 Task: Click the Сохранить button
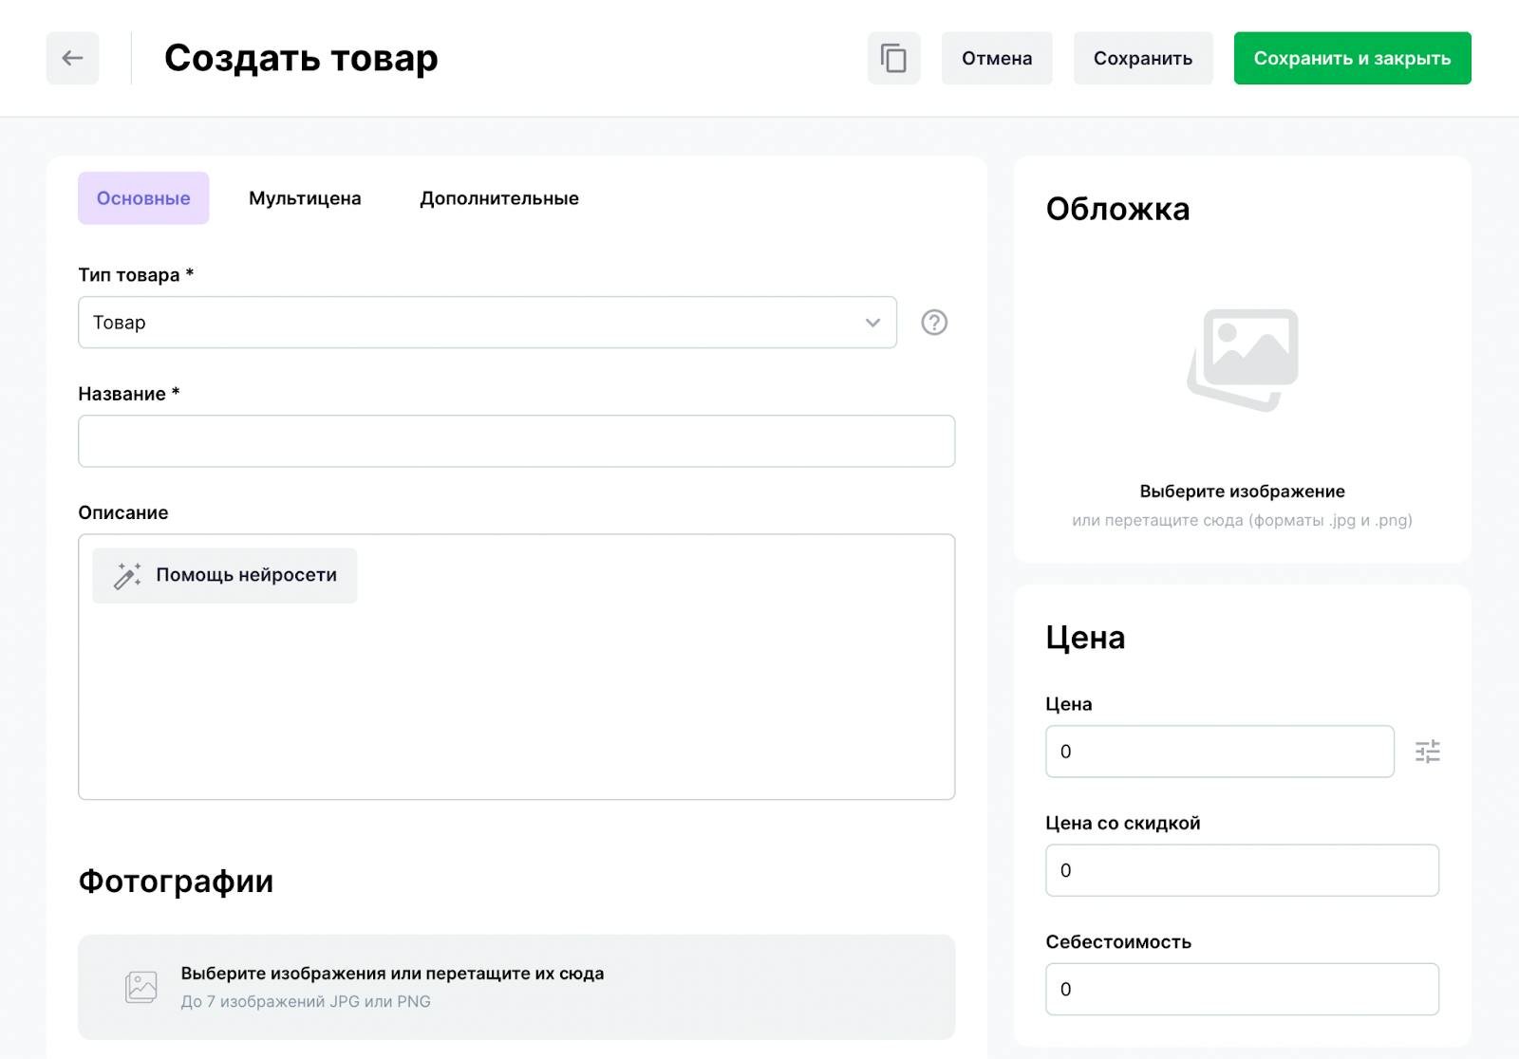1143,58
